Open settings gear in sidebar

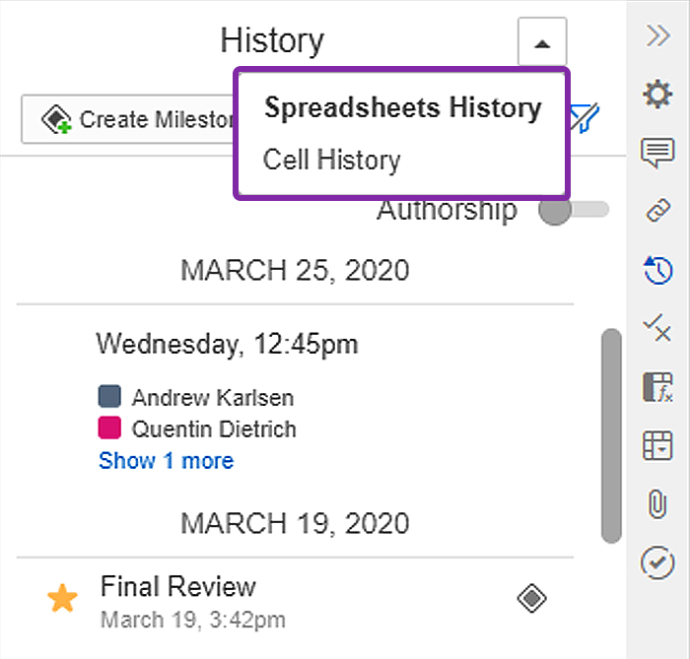(x=657, y=94)
